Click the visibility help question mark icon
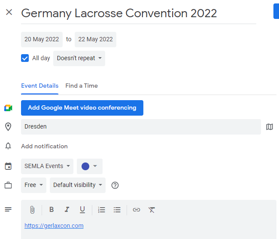This screenshot has height=239, width=279. click(x=115, y=185)
